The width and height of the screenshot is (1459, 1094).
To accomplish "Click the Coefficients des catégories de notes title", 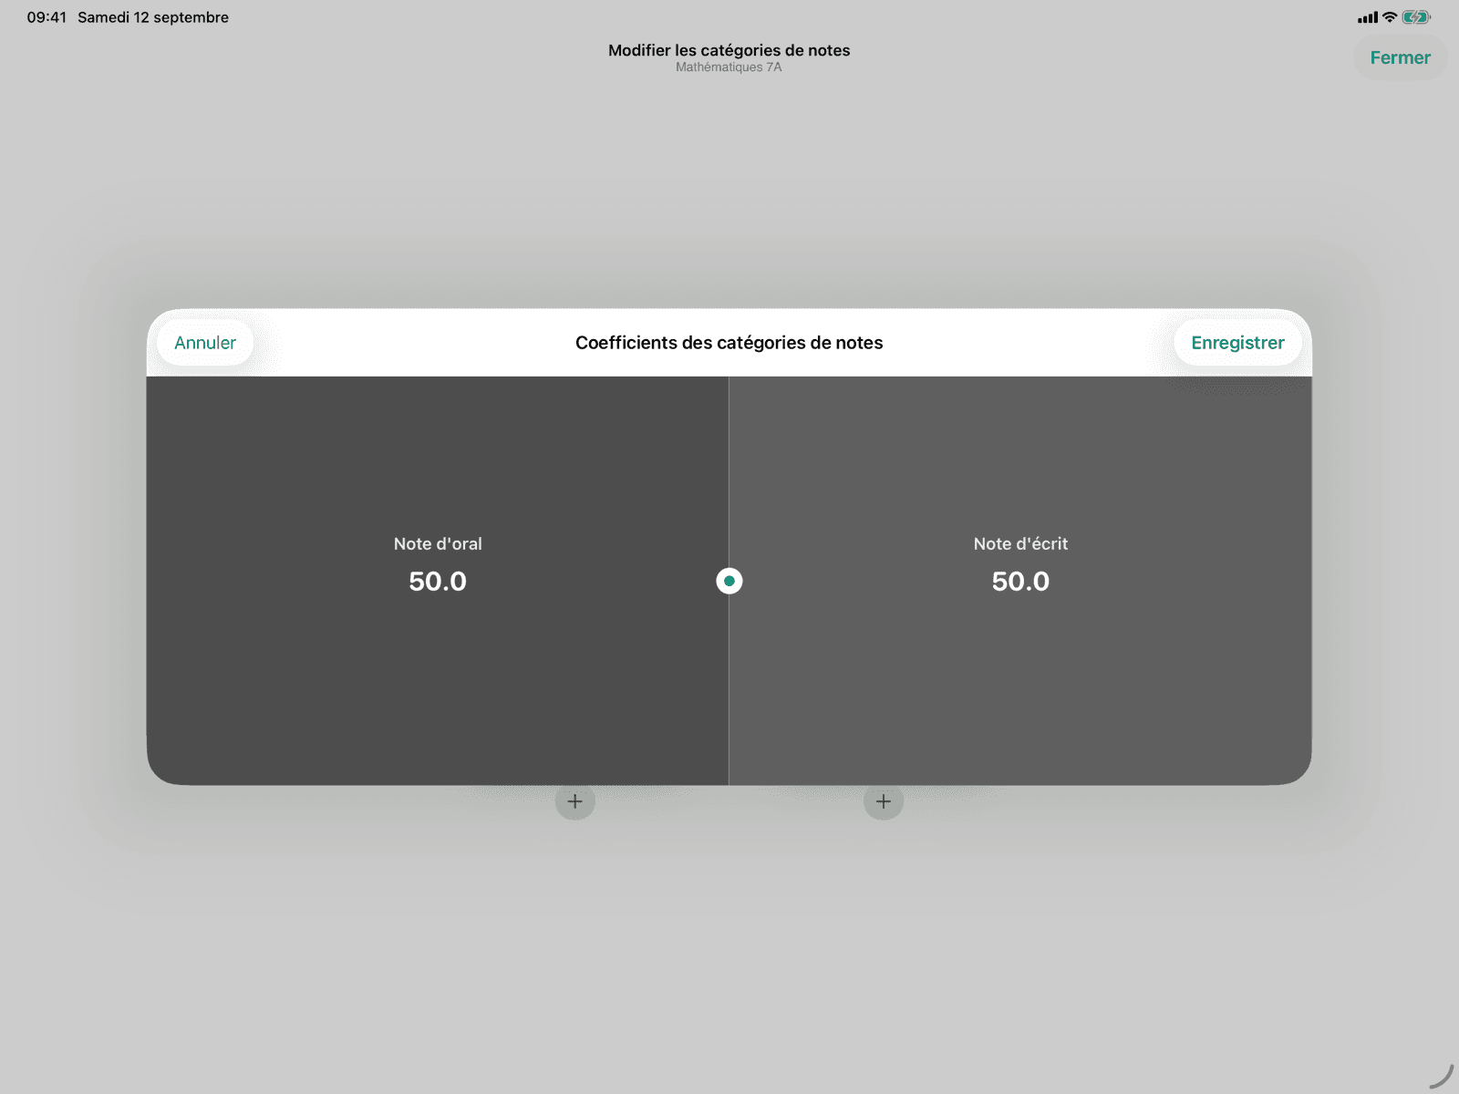I will pos(729,343).
